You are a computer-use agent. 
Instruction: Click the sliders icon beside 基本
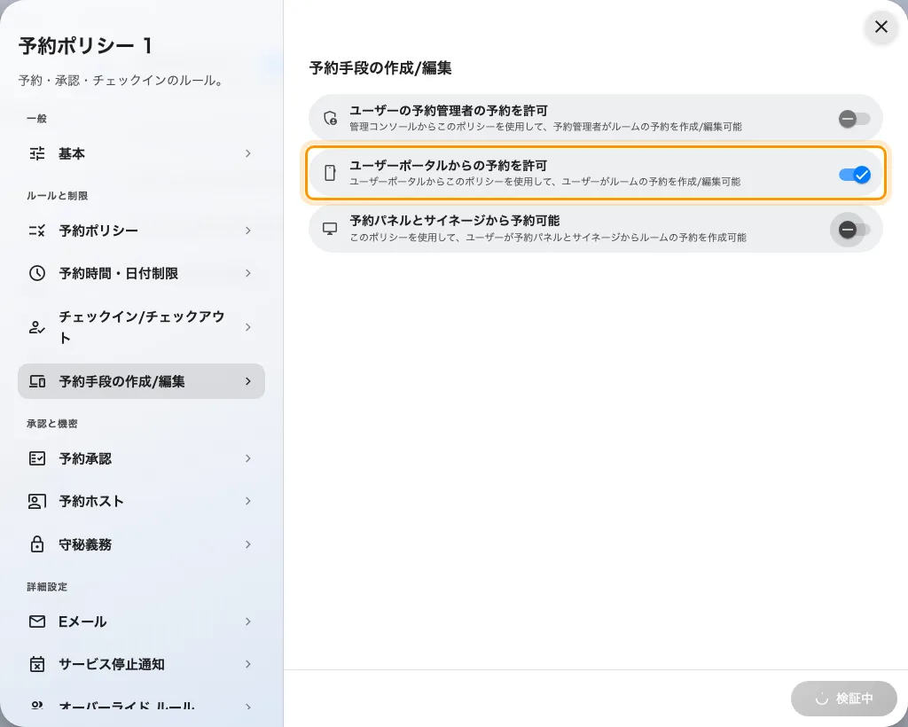[37, 153]
